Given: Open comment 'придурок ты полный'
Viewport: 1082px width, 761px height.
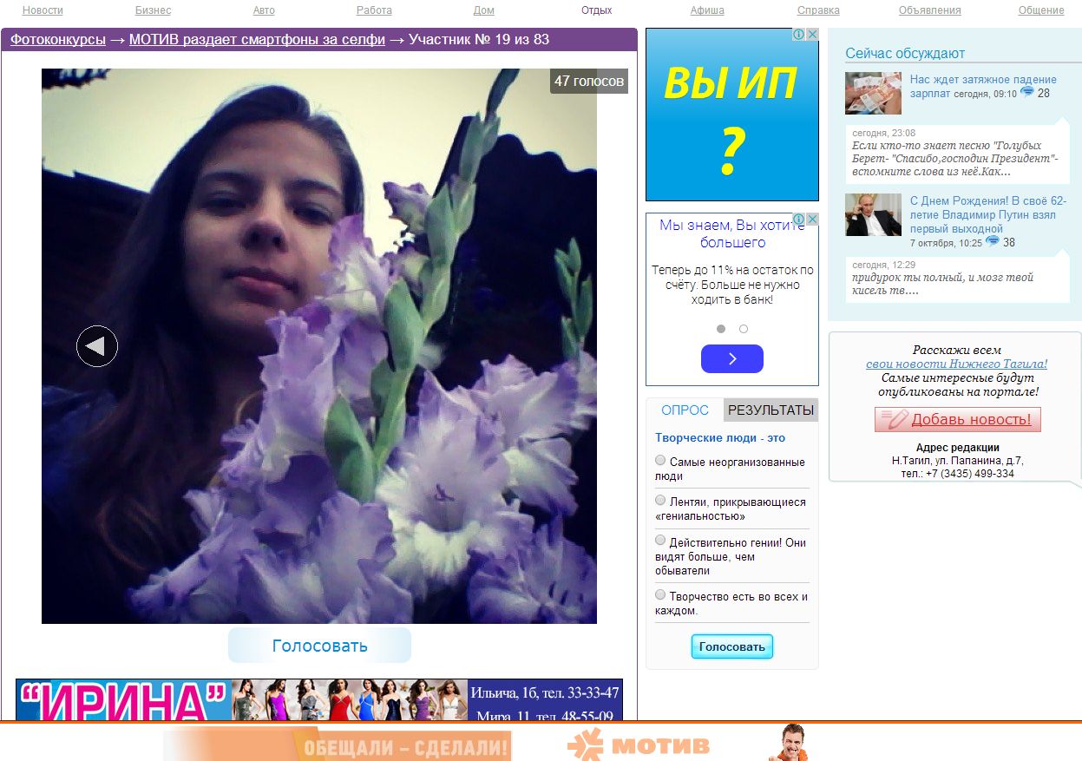Looking at the screenshot, I should (x=943, y=284).
